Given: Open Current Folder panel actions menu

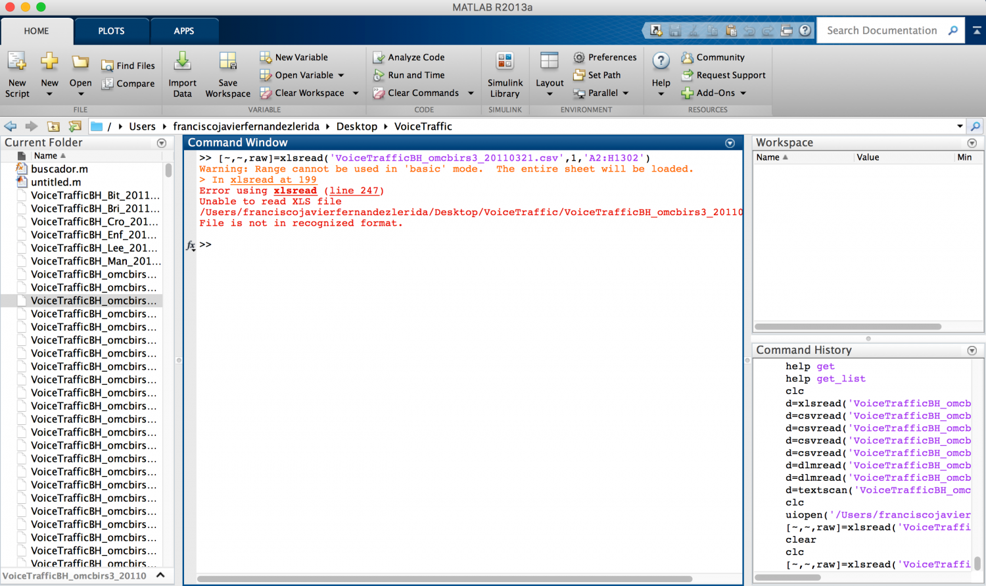Looking at the screenshot, I should coord(162,143).
